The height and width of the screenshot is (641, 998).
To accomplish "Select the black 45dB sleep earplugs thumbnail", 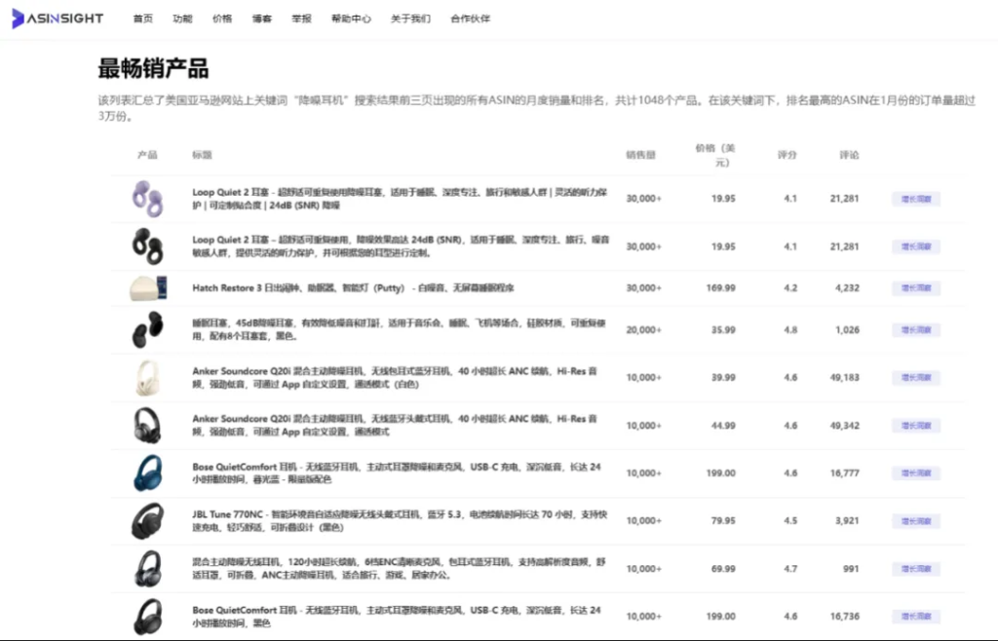I will (x=147, y=330).
